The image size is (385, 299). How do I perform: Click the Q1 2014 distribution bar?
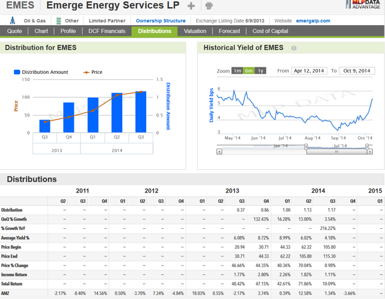pos(93,115)
